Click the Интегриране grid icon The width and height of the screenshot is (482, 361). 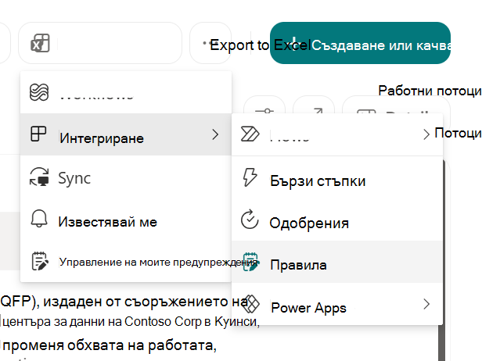pos(38,134)
